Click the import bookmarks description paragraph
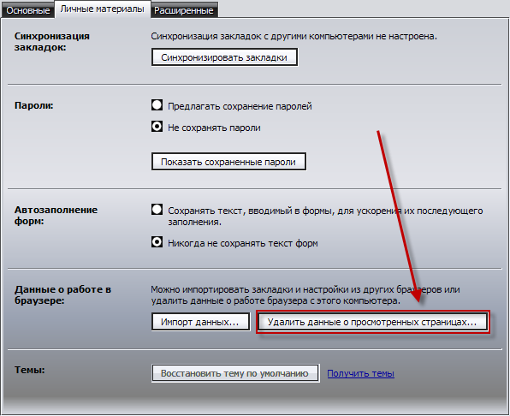The image size is (510, 416). (x=305, y=295)
